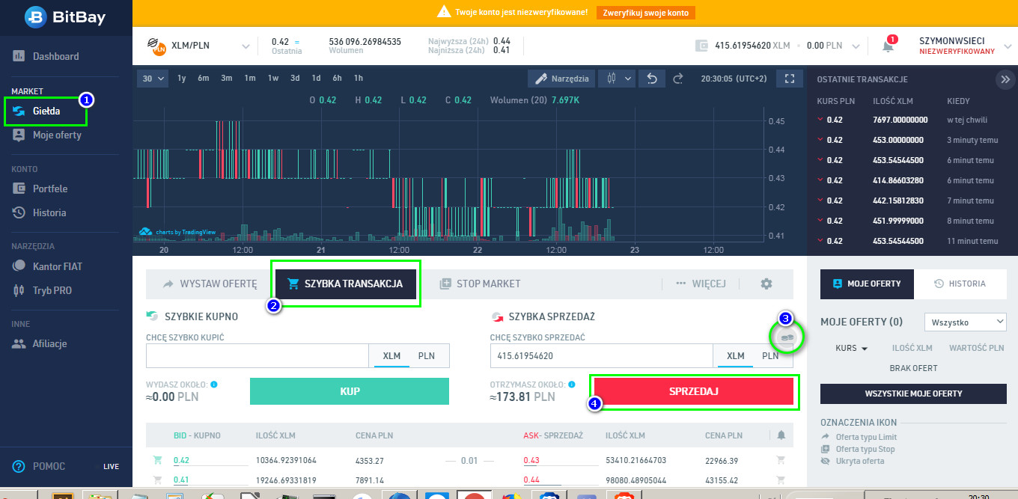Click Zweryfikuj swoje konto button
Viewport: 1018px width, 499px height.
647,13
